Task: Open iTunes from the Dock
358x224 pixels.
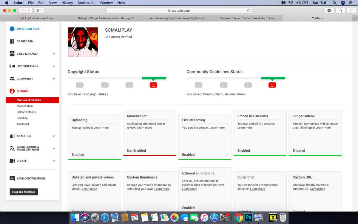Action: [204, 217]
